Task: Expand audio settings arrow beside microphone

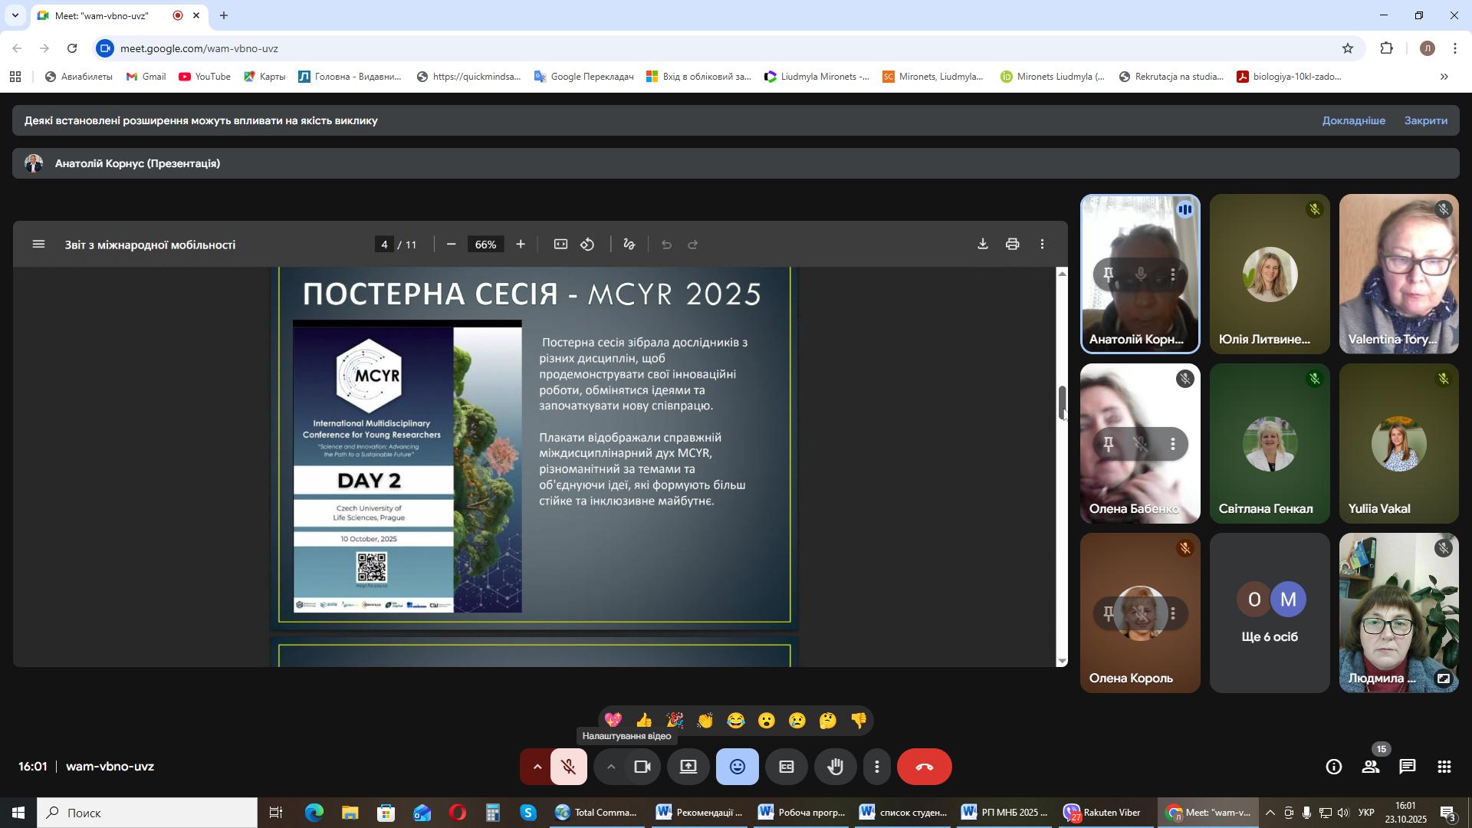Action: pyautogui.click(x=537, y=767)
